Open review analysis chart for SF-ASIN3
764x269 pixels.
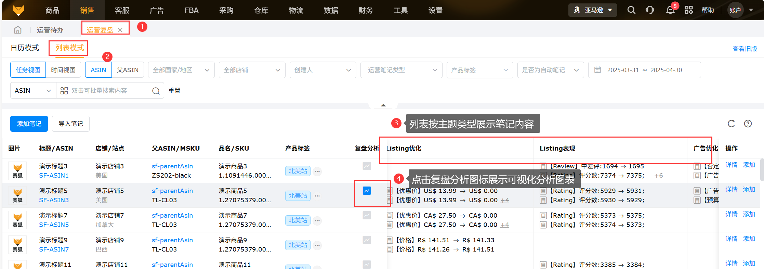coord(367,191)
